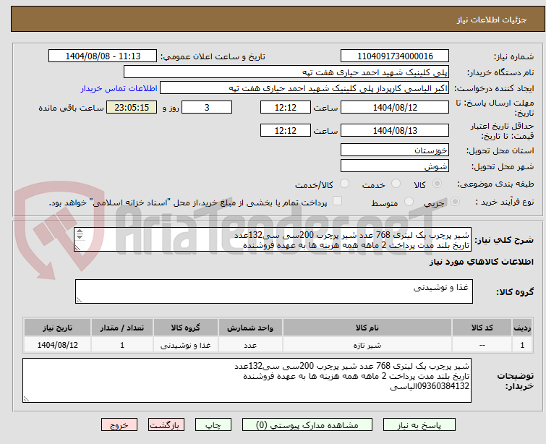Click the غذا و نوشیدنی table cell
This screenshot has width=546, height=444.
tap(186, 345)
